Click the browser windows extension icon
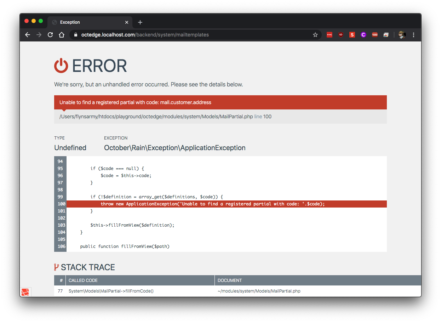441x323 pixels. pos(386,35)
